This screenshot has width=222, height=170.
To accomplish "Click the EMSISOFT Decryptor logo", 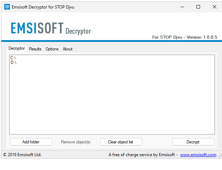I will [50, 28].
